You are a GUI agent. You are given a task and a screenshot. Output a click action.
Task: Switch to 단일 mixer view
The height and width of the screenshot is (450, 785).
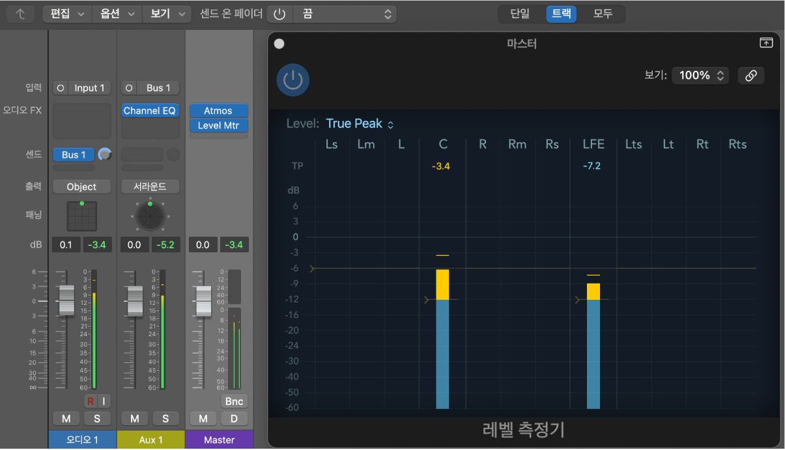[520, 14]
